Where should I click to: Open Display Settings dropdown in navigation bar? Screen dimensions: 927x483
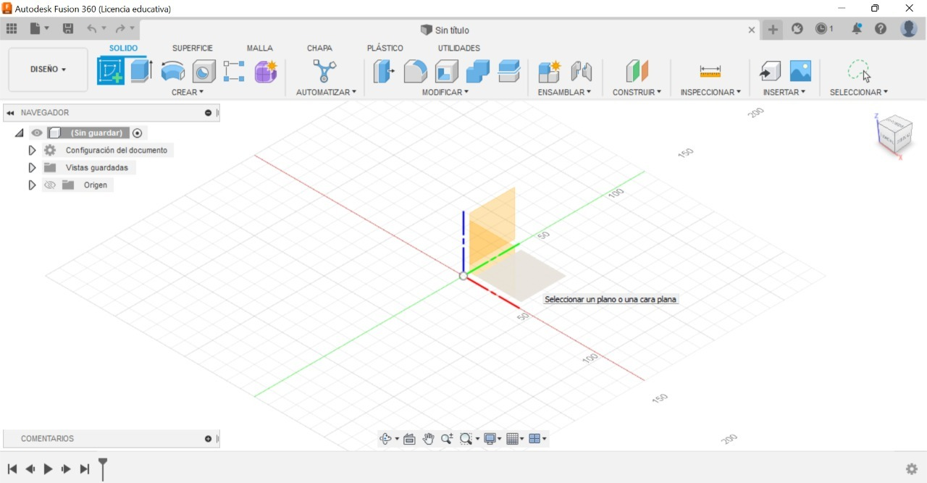coord(493,439)
